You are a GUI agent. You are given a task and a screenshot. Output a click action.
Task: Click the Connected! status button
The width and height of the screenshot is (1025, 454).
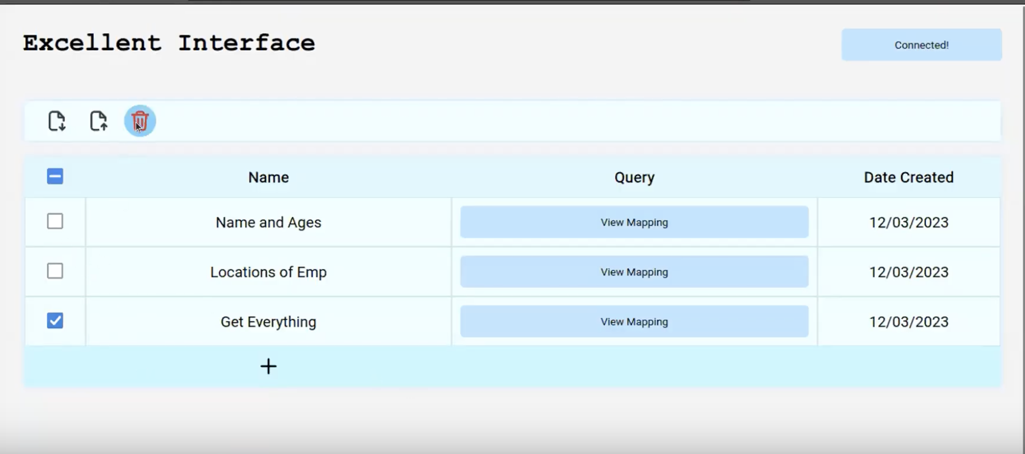pyautogui.click(x=921, y=45)
